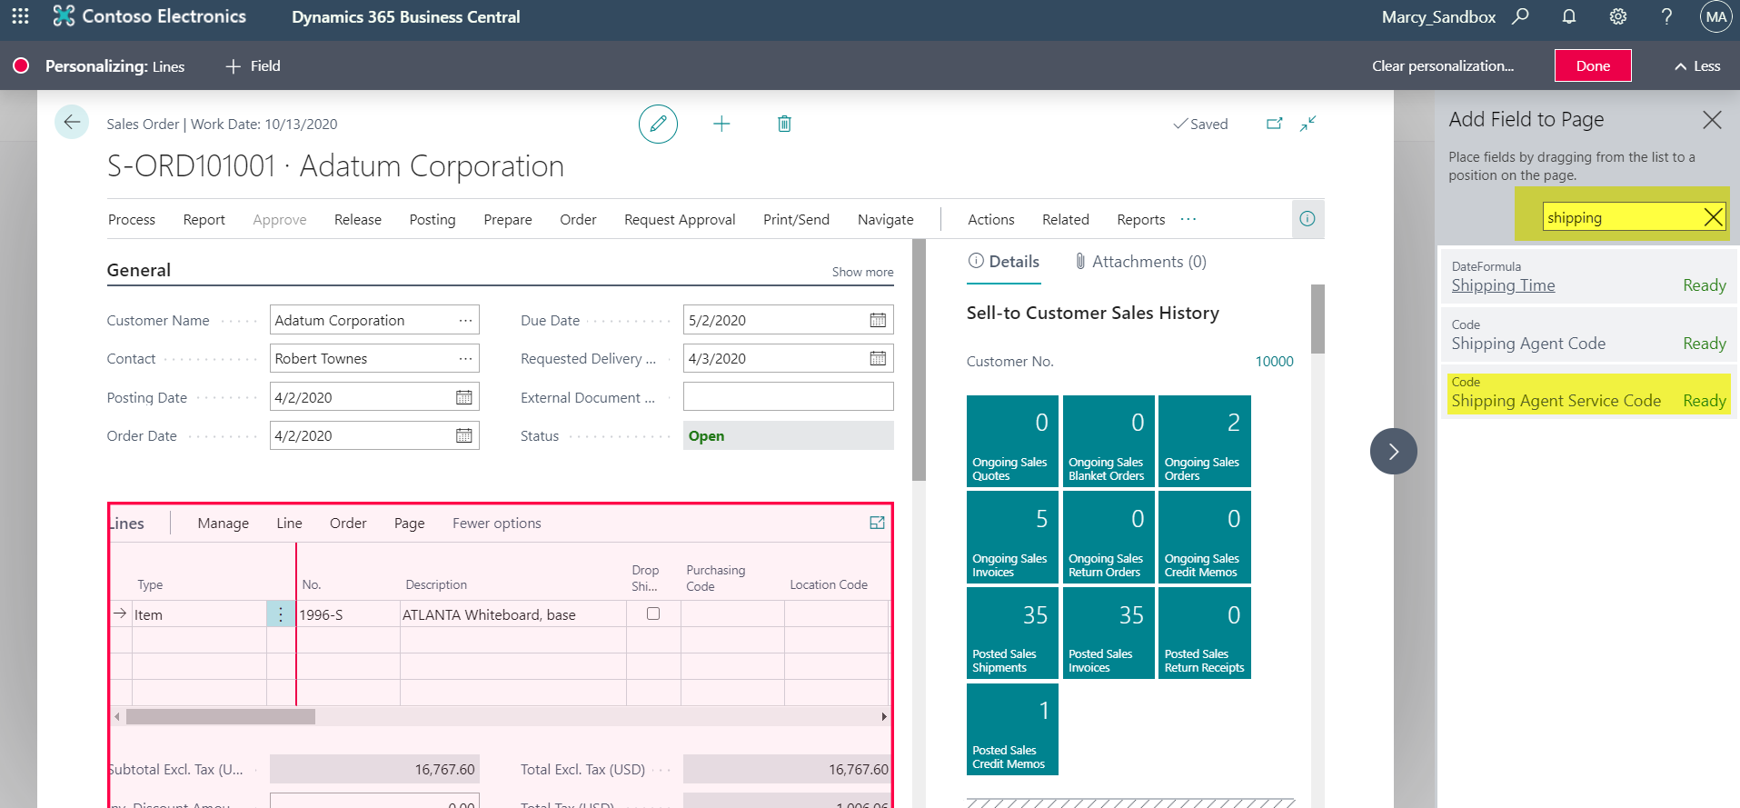Open Requested Delivery date calendar picker
The width and height of the screenshot is (1740, 808).
[878, 358]
